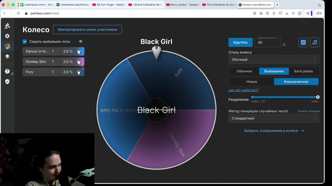Highlight Dancer in the Dark flashlight icon

pos(79,51)
